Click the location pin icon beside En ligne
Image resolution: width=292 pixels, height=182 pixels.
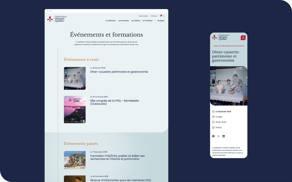click(213, 117)
